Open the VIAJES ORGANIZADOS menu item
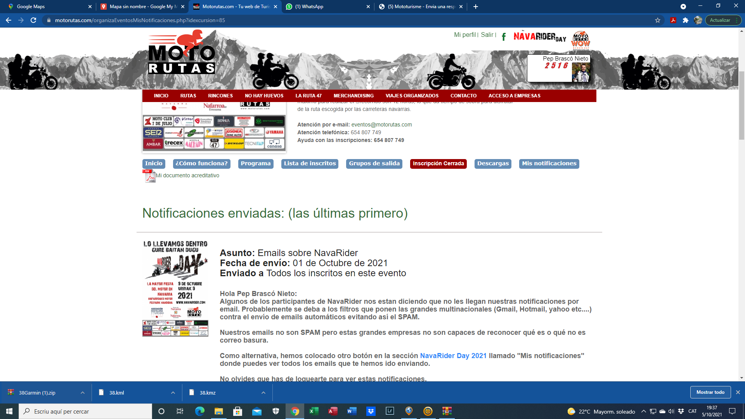Image resolution: width=745 pixels, height=419 pixels. click(412, 96)
